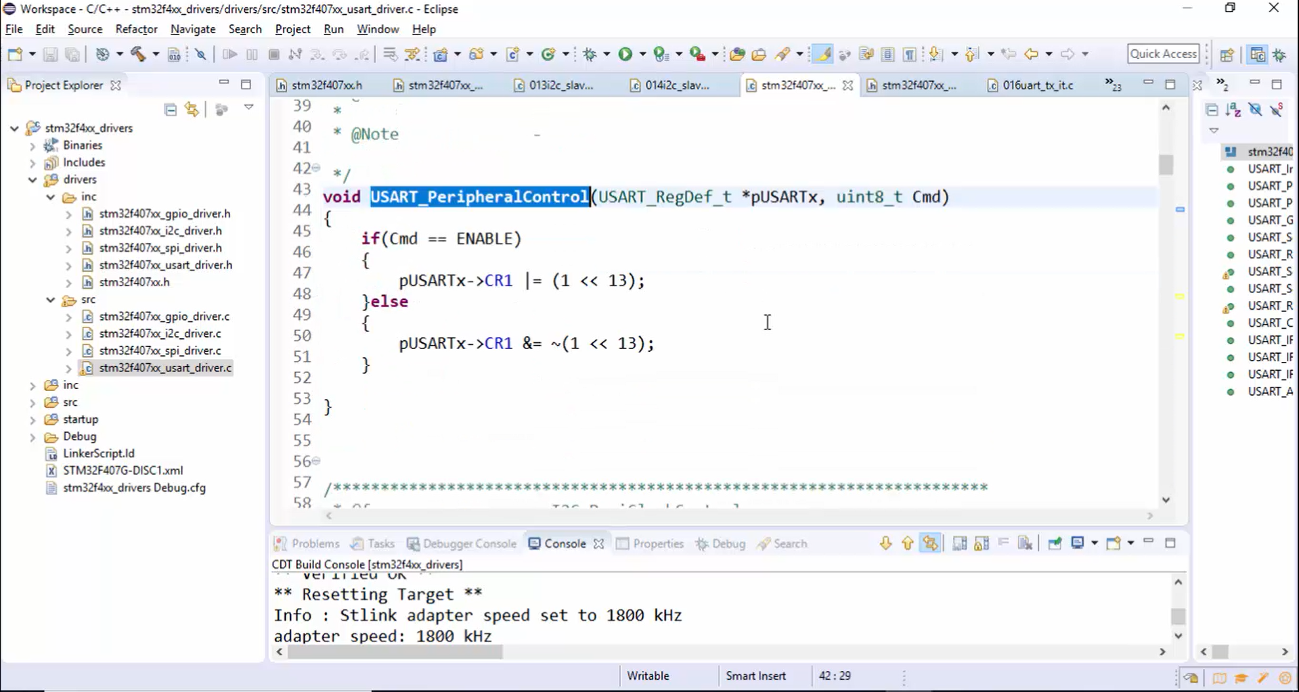
Task: Fold comment block at line 42
Action: pos(316,168)
